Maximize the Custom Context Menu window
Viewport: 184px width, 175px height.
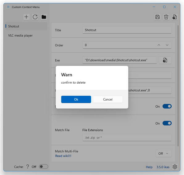coord(165,7)
